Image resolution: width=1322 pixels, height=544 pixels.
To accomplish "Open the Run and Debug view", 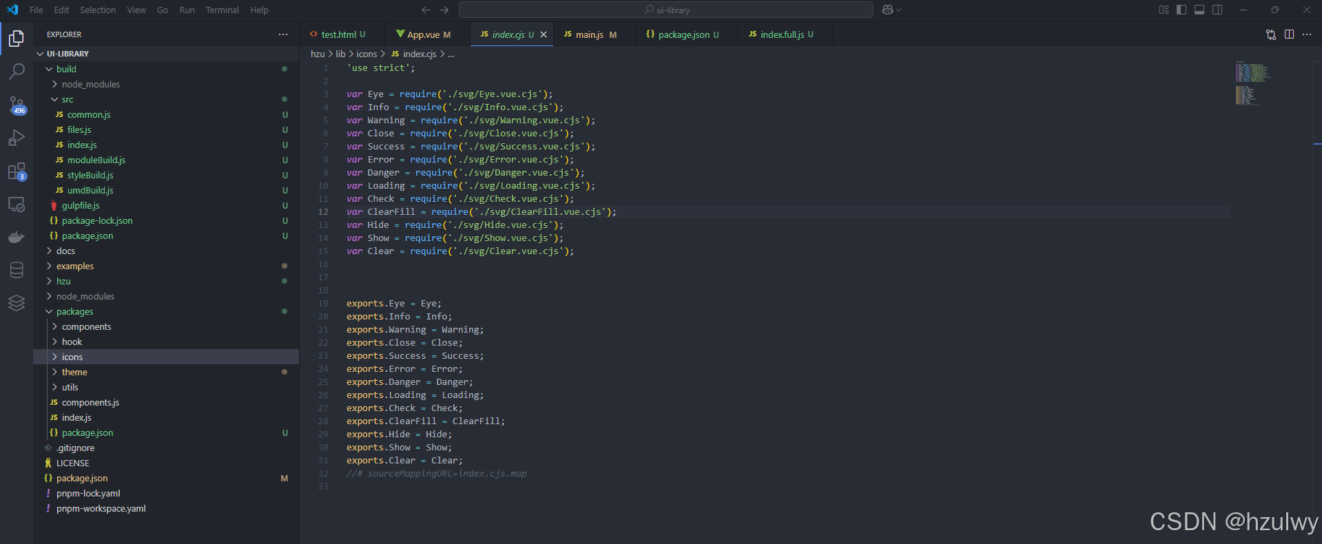I will (17, 138).
